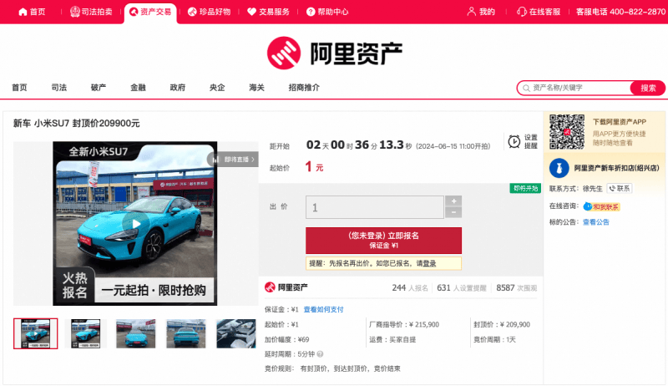Click the 下载阿里资产APP text
Image resolution: width=668 pixels, height=386 pixels.
coord(620,122)
